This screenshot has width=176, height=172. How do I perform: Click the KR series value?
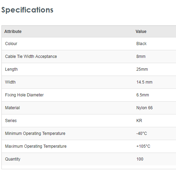(x=139, y=121)
